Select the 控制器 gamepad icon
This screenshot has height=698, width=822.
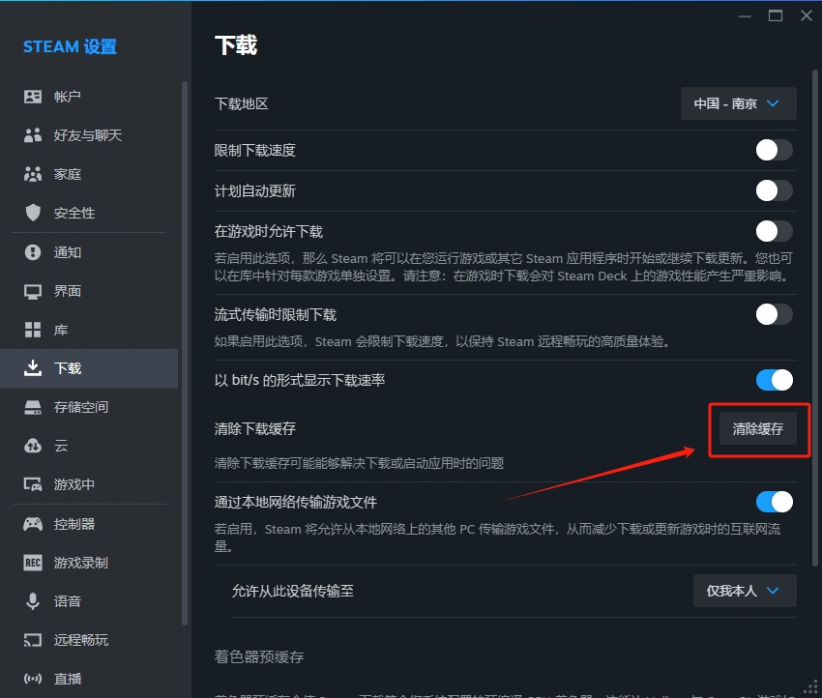click(31, 523)
